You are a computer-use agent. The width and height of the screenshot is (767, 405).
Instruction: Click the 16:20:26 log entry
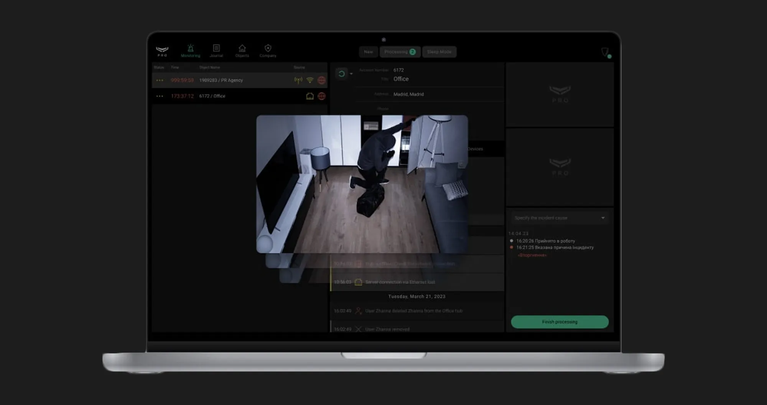coord(545,241)
